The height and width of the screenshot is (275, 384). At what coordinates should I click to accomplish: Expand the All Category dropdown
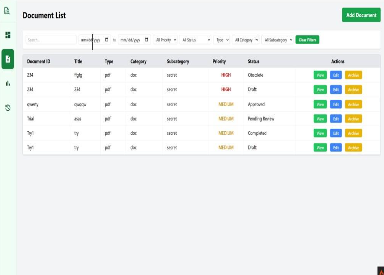[x=245, y=40]
